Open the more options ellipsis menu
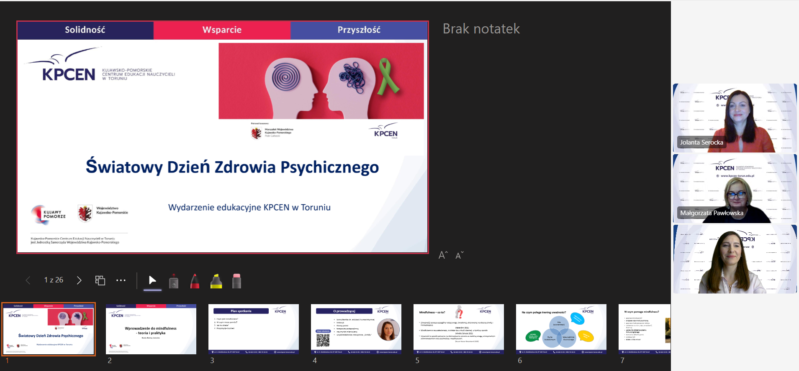Image resolution: width=799 pixels, height=371 pixels. [x=121, y=280]
